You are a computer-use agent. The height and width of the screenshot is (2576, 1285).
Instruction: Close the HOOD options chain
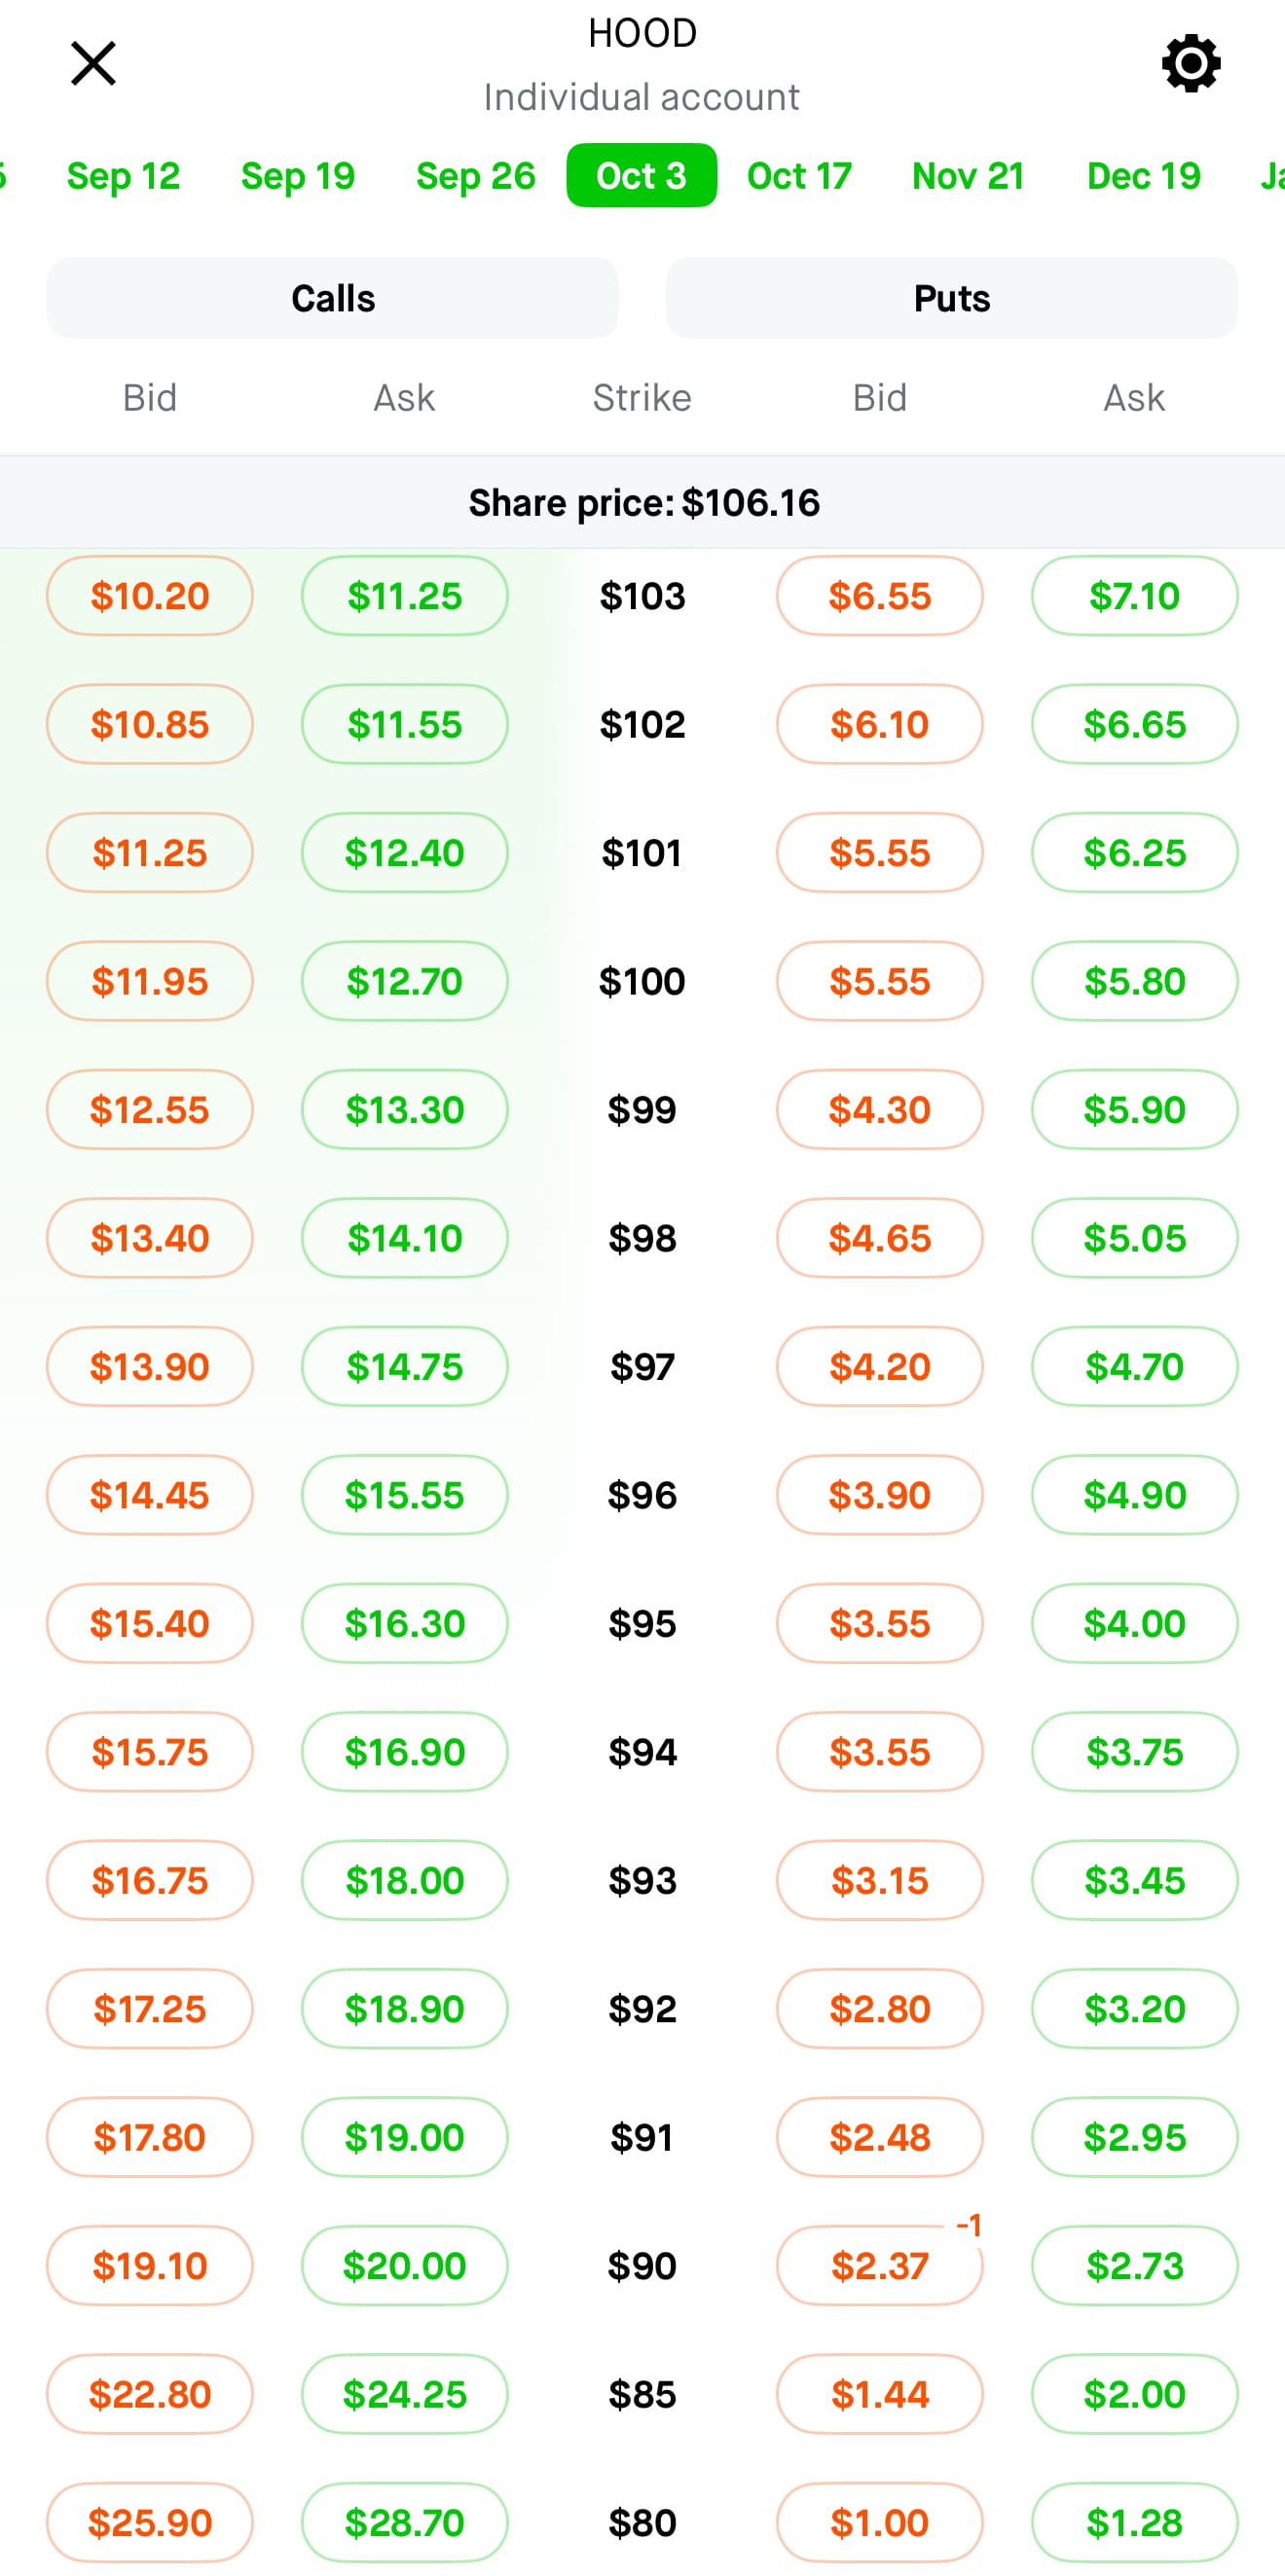93,64
